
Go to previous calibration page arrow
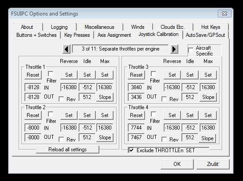click(x=67, y=49)
